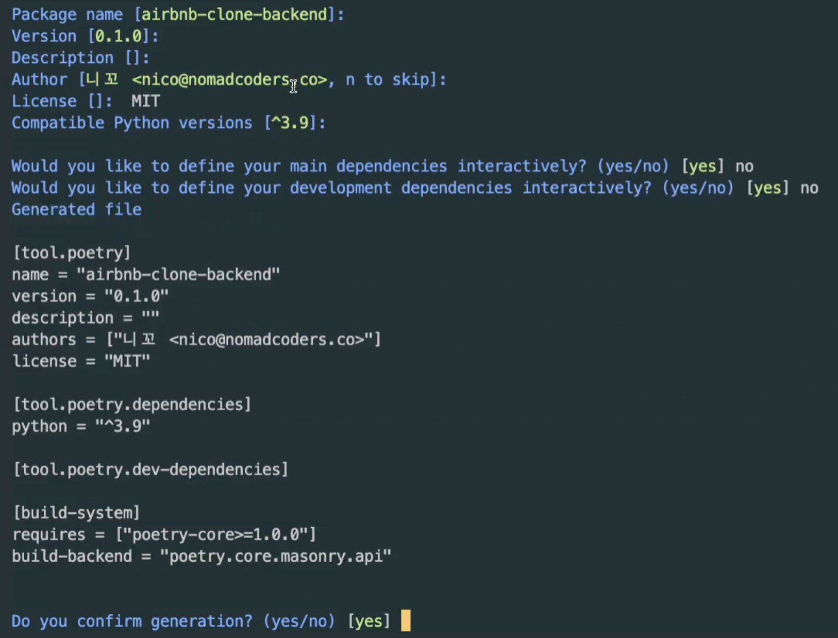838x638 pixels.
Task: Click the Author prompt with nico@nomadcoders.co
Action: (229, 79)
